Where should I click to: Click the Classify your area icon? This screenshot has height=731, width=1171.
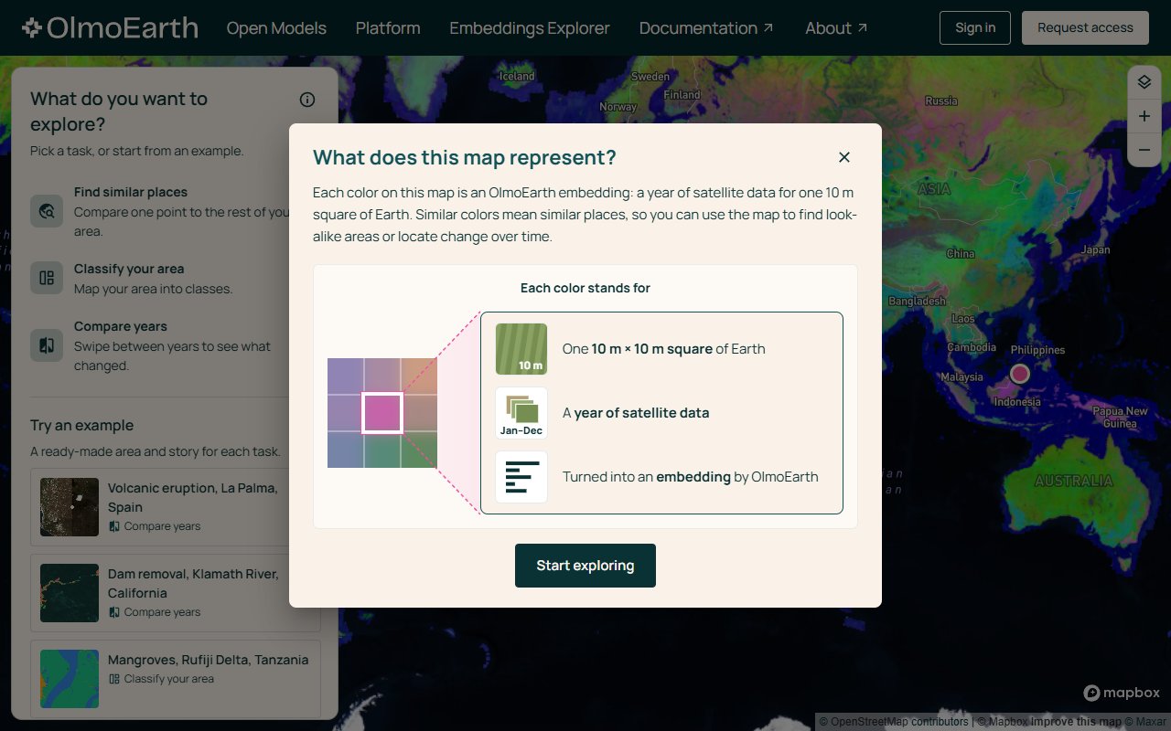[47, 278]
